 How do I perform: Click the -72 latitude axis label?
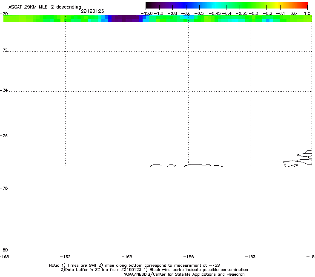tap(4, 50)
